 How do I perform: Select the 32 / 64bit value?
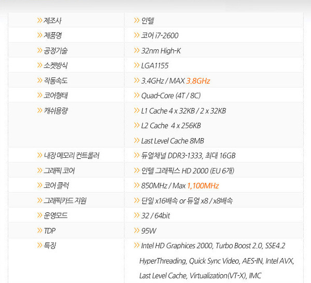tap(155, 215)
